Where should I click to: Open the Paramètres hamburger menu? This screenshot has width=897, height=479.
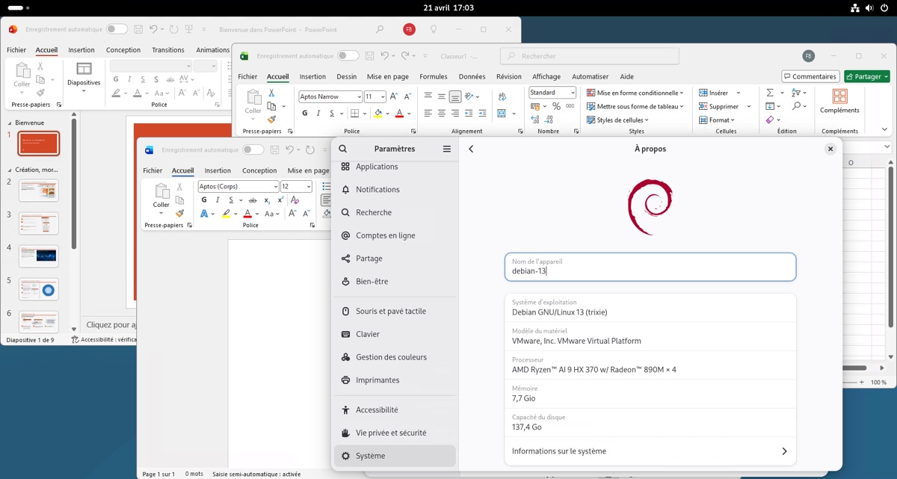click(x=447, y=149)
